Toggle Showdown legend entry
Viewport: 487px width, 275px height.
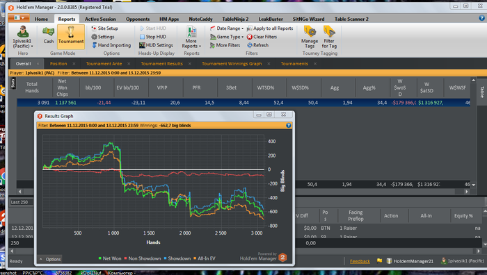(177, 258)
